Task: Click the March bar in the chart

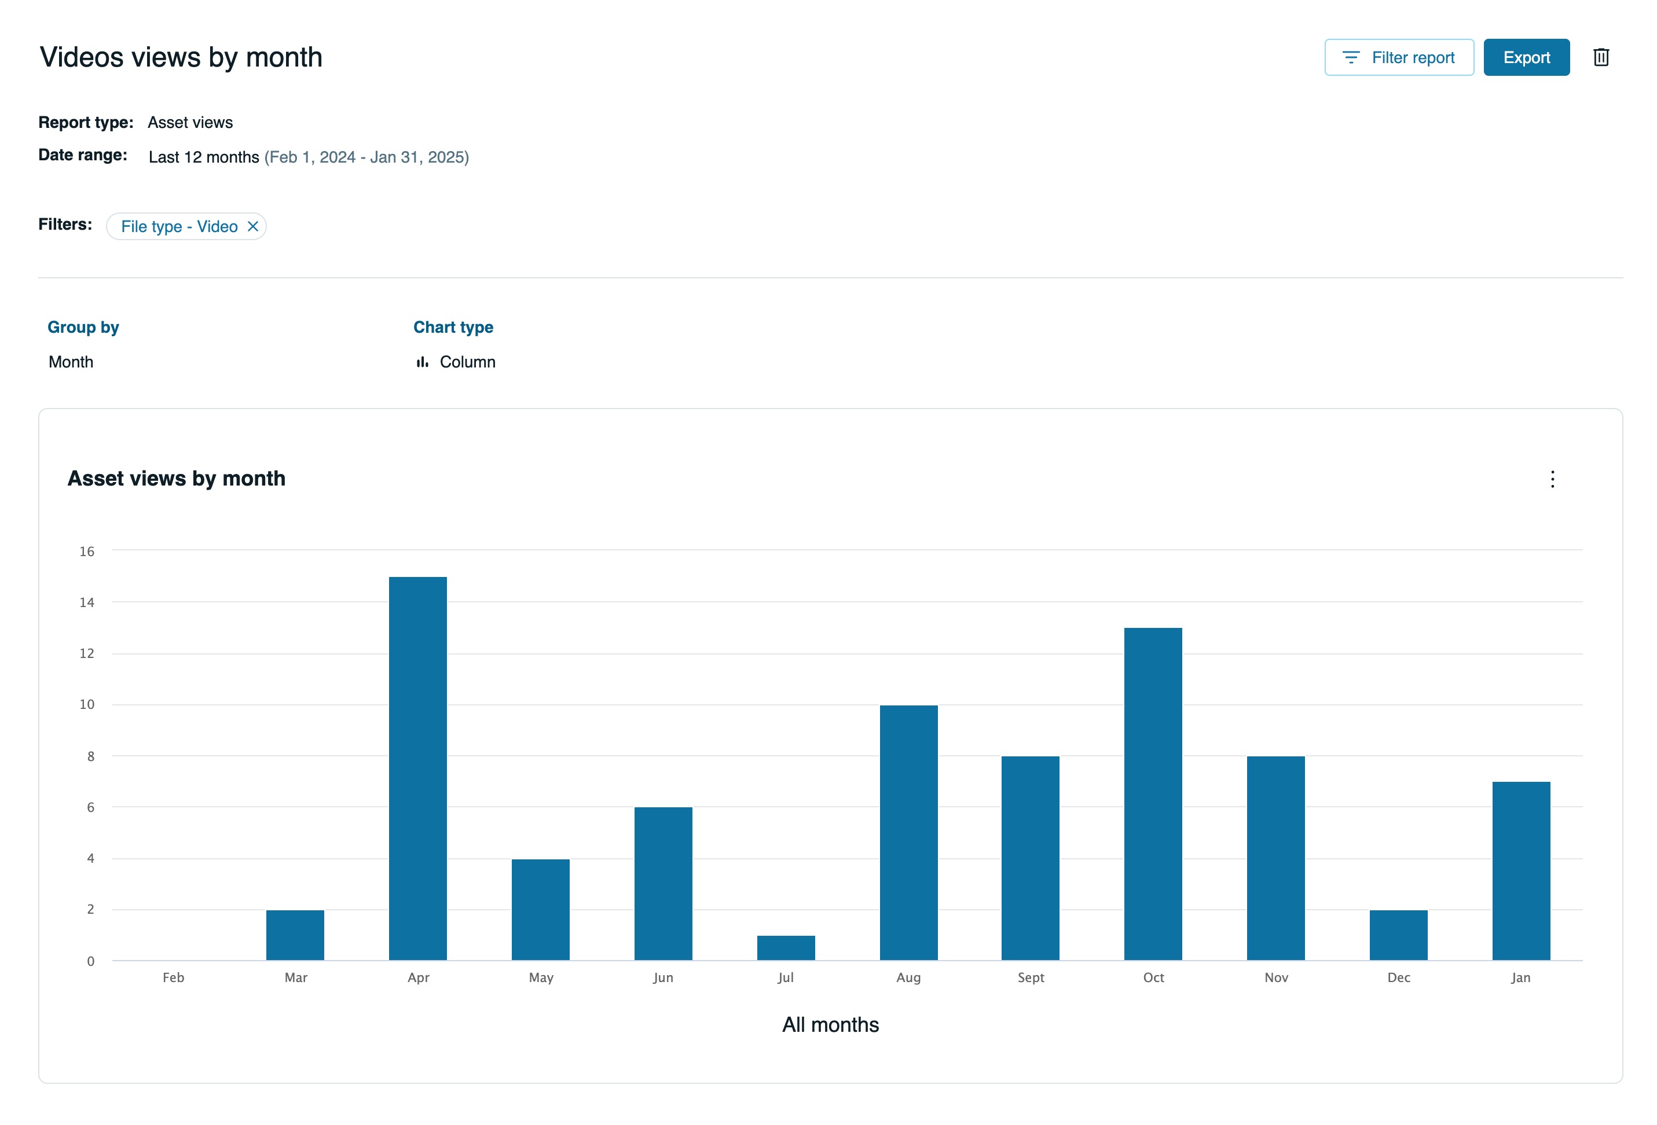Action: pos(295,935)
